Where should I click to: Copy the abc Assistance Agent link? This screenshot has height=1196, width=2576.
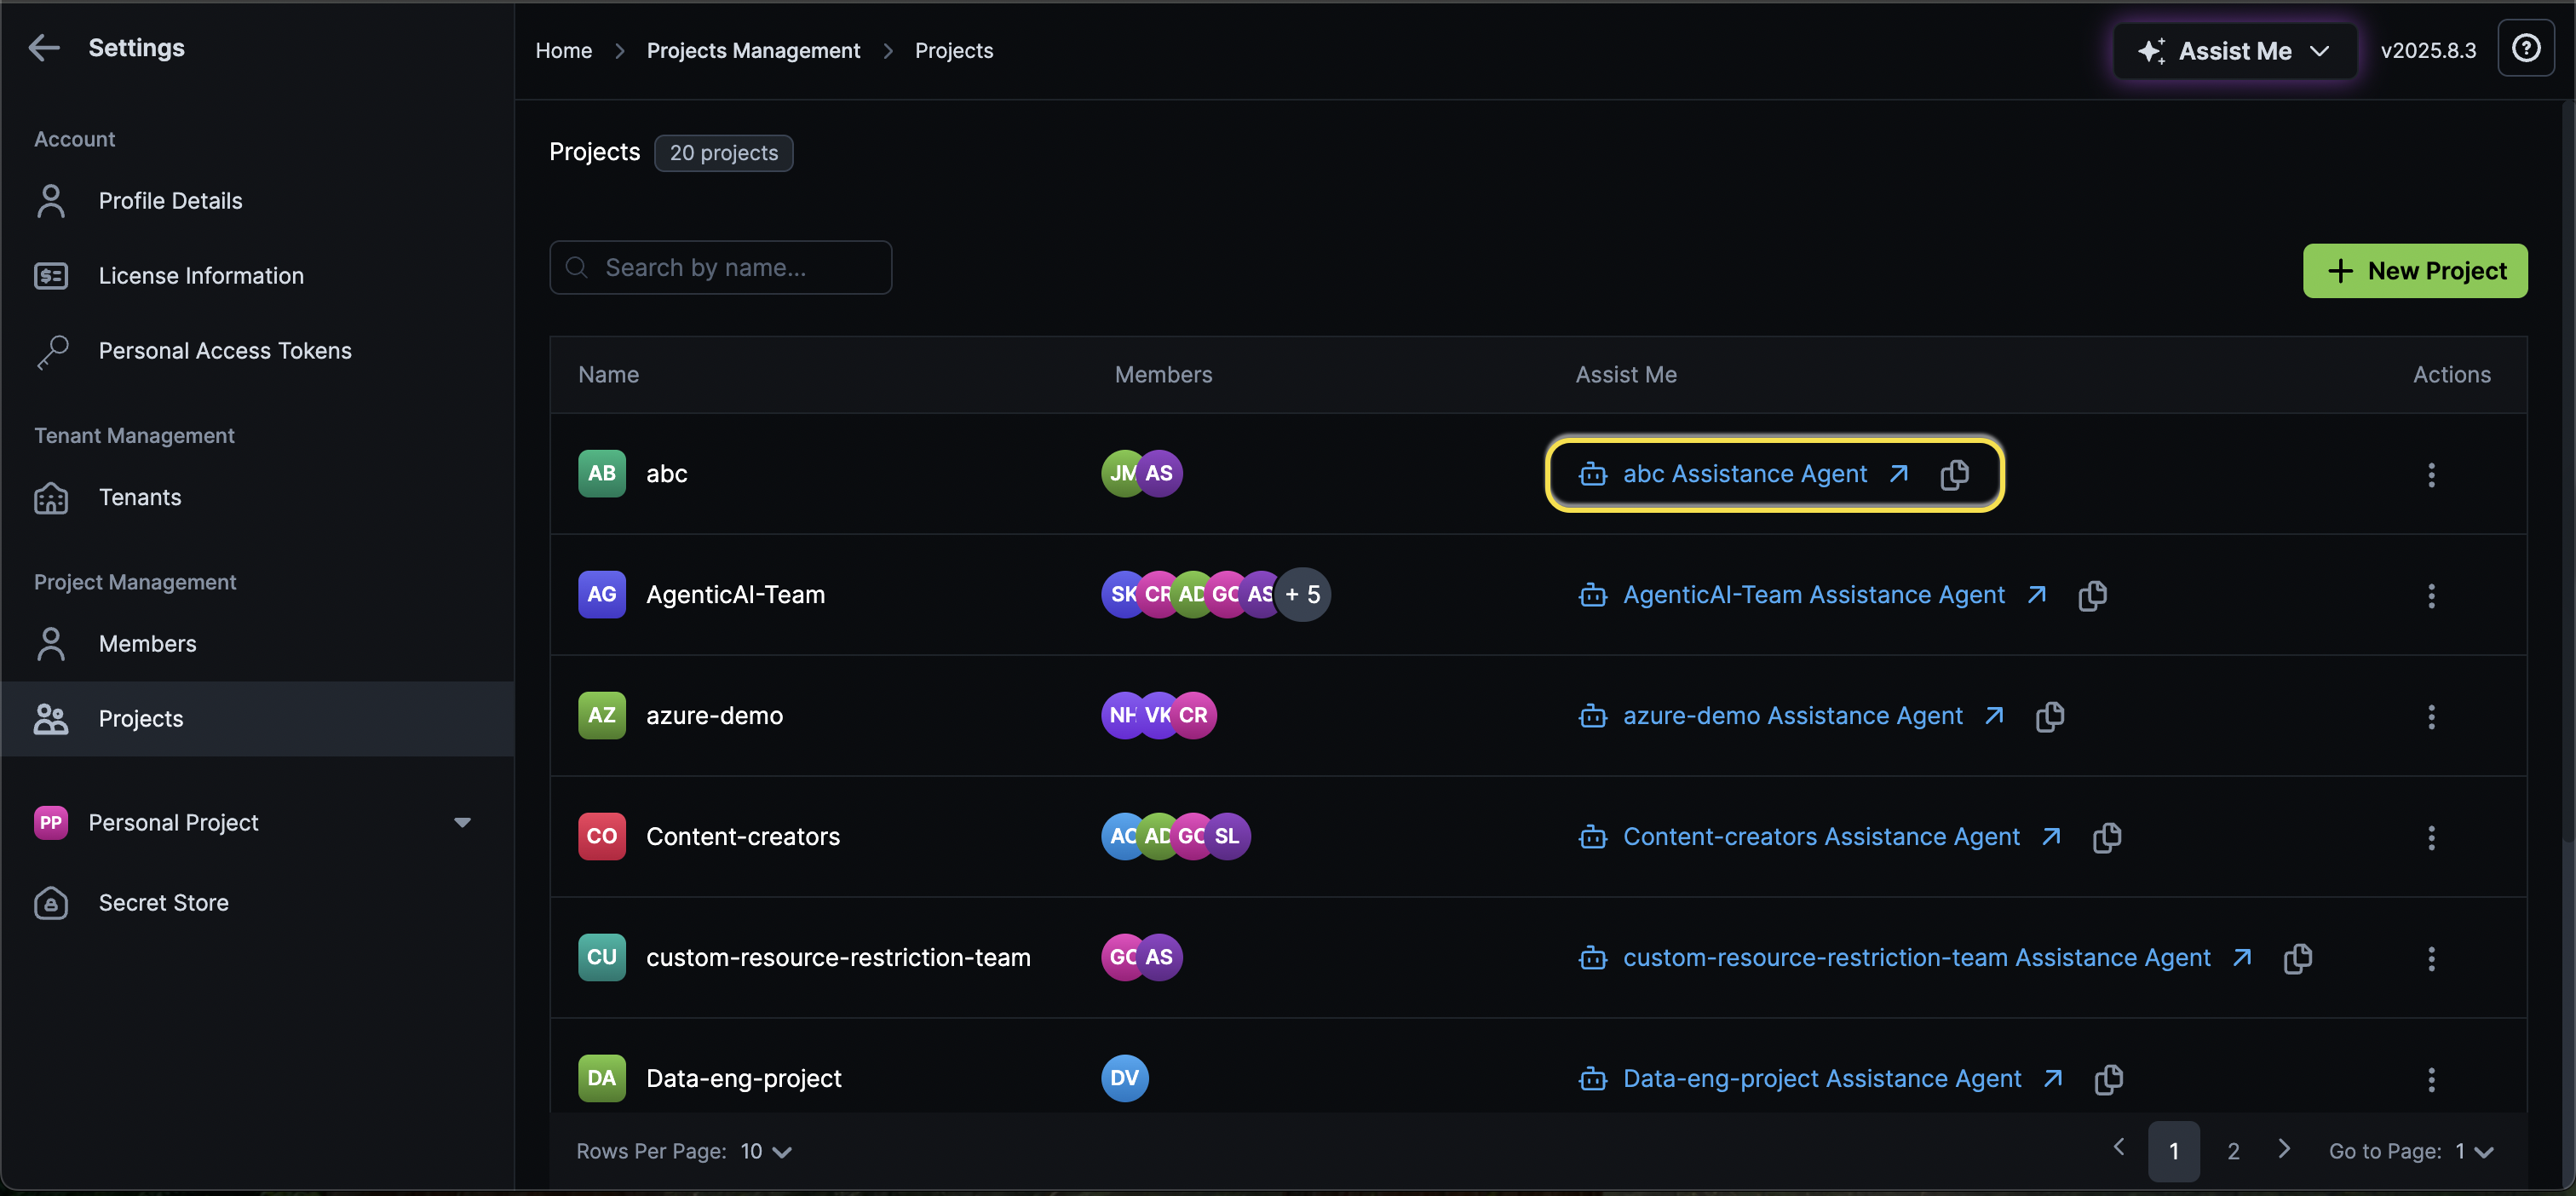tap(1954, 474)
